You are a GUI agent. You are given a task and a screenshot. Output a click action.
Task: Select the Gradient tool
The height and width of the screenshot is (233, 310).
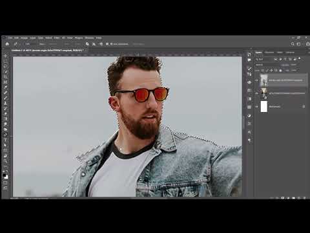[x=6, y=119]
